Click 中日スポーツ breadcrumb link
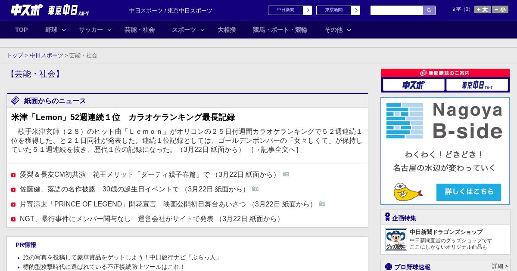 tap(47, 55)
